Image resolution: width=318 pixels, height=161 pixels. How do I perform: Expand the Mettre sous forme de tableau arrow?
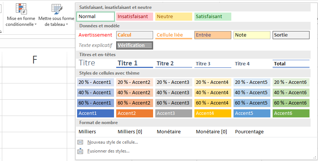pos(67,25)
